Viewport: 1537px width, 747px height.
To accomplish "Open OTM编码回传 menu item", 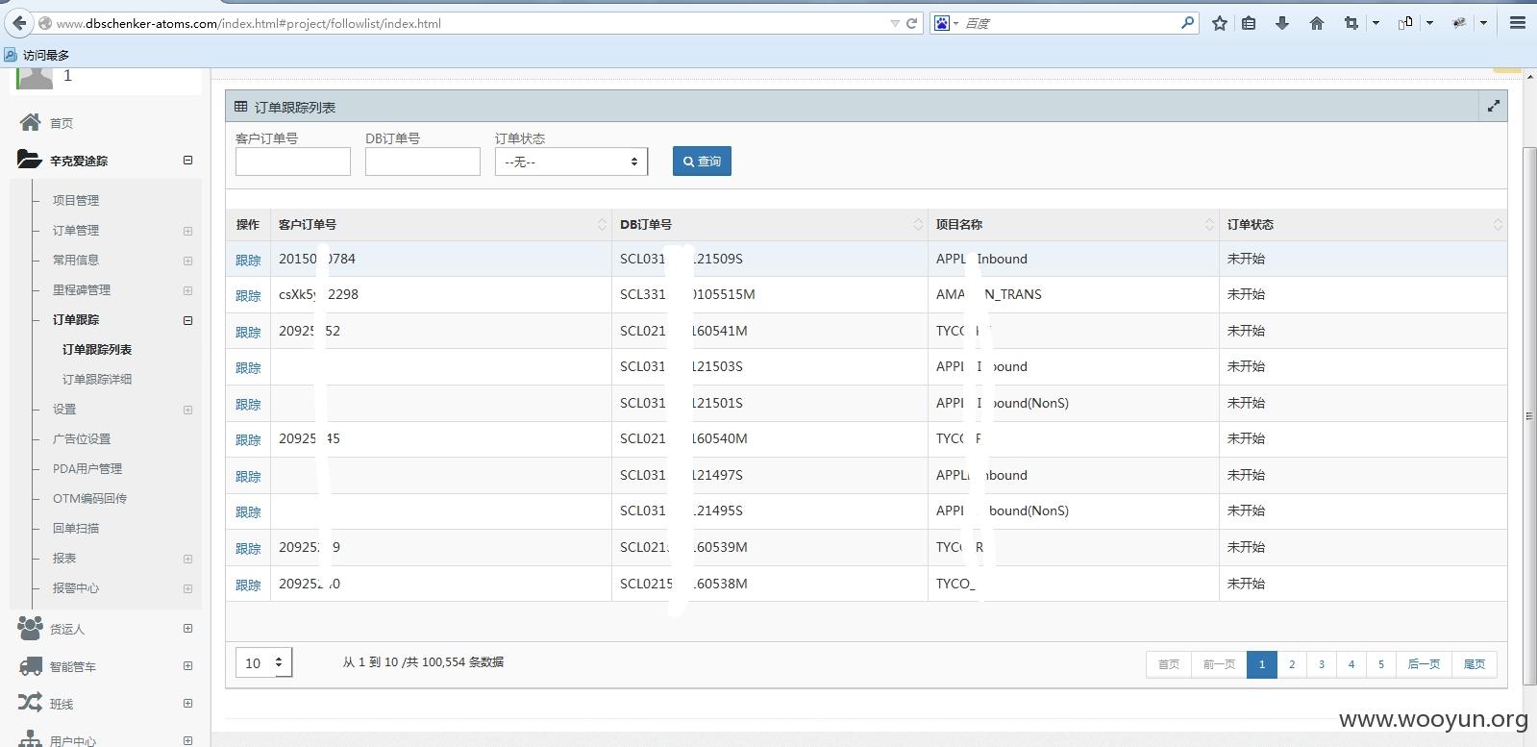I will [89, 498].
